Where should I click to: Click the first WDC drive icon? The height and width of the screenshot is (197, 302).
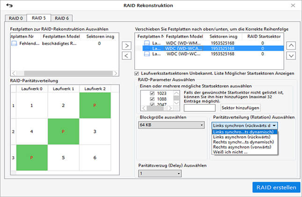coord(147,43)
